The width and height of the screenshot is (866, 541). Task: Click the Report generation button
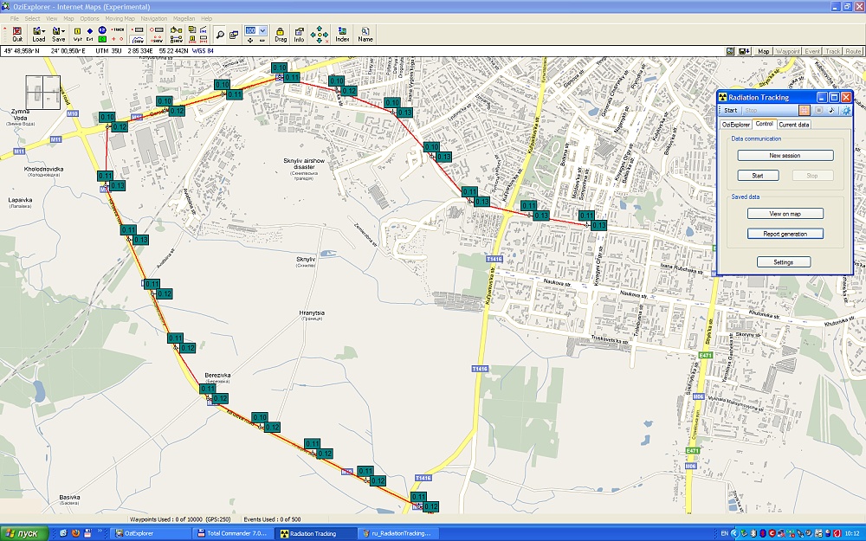pyautogui.click(x=785, y=234)
